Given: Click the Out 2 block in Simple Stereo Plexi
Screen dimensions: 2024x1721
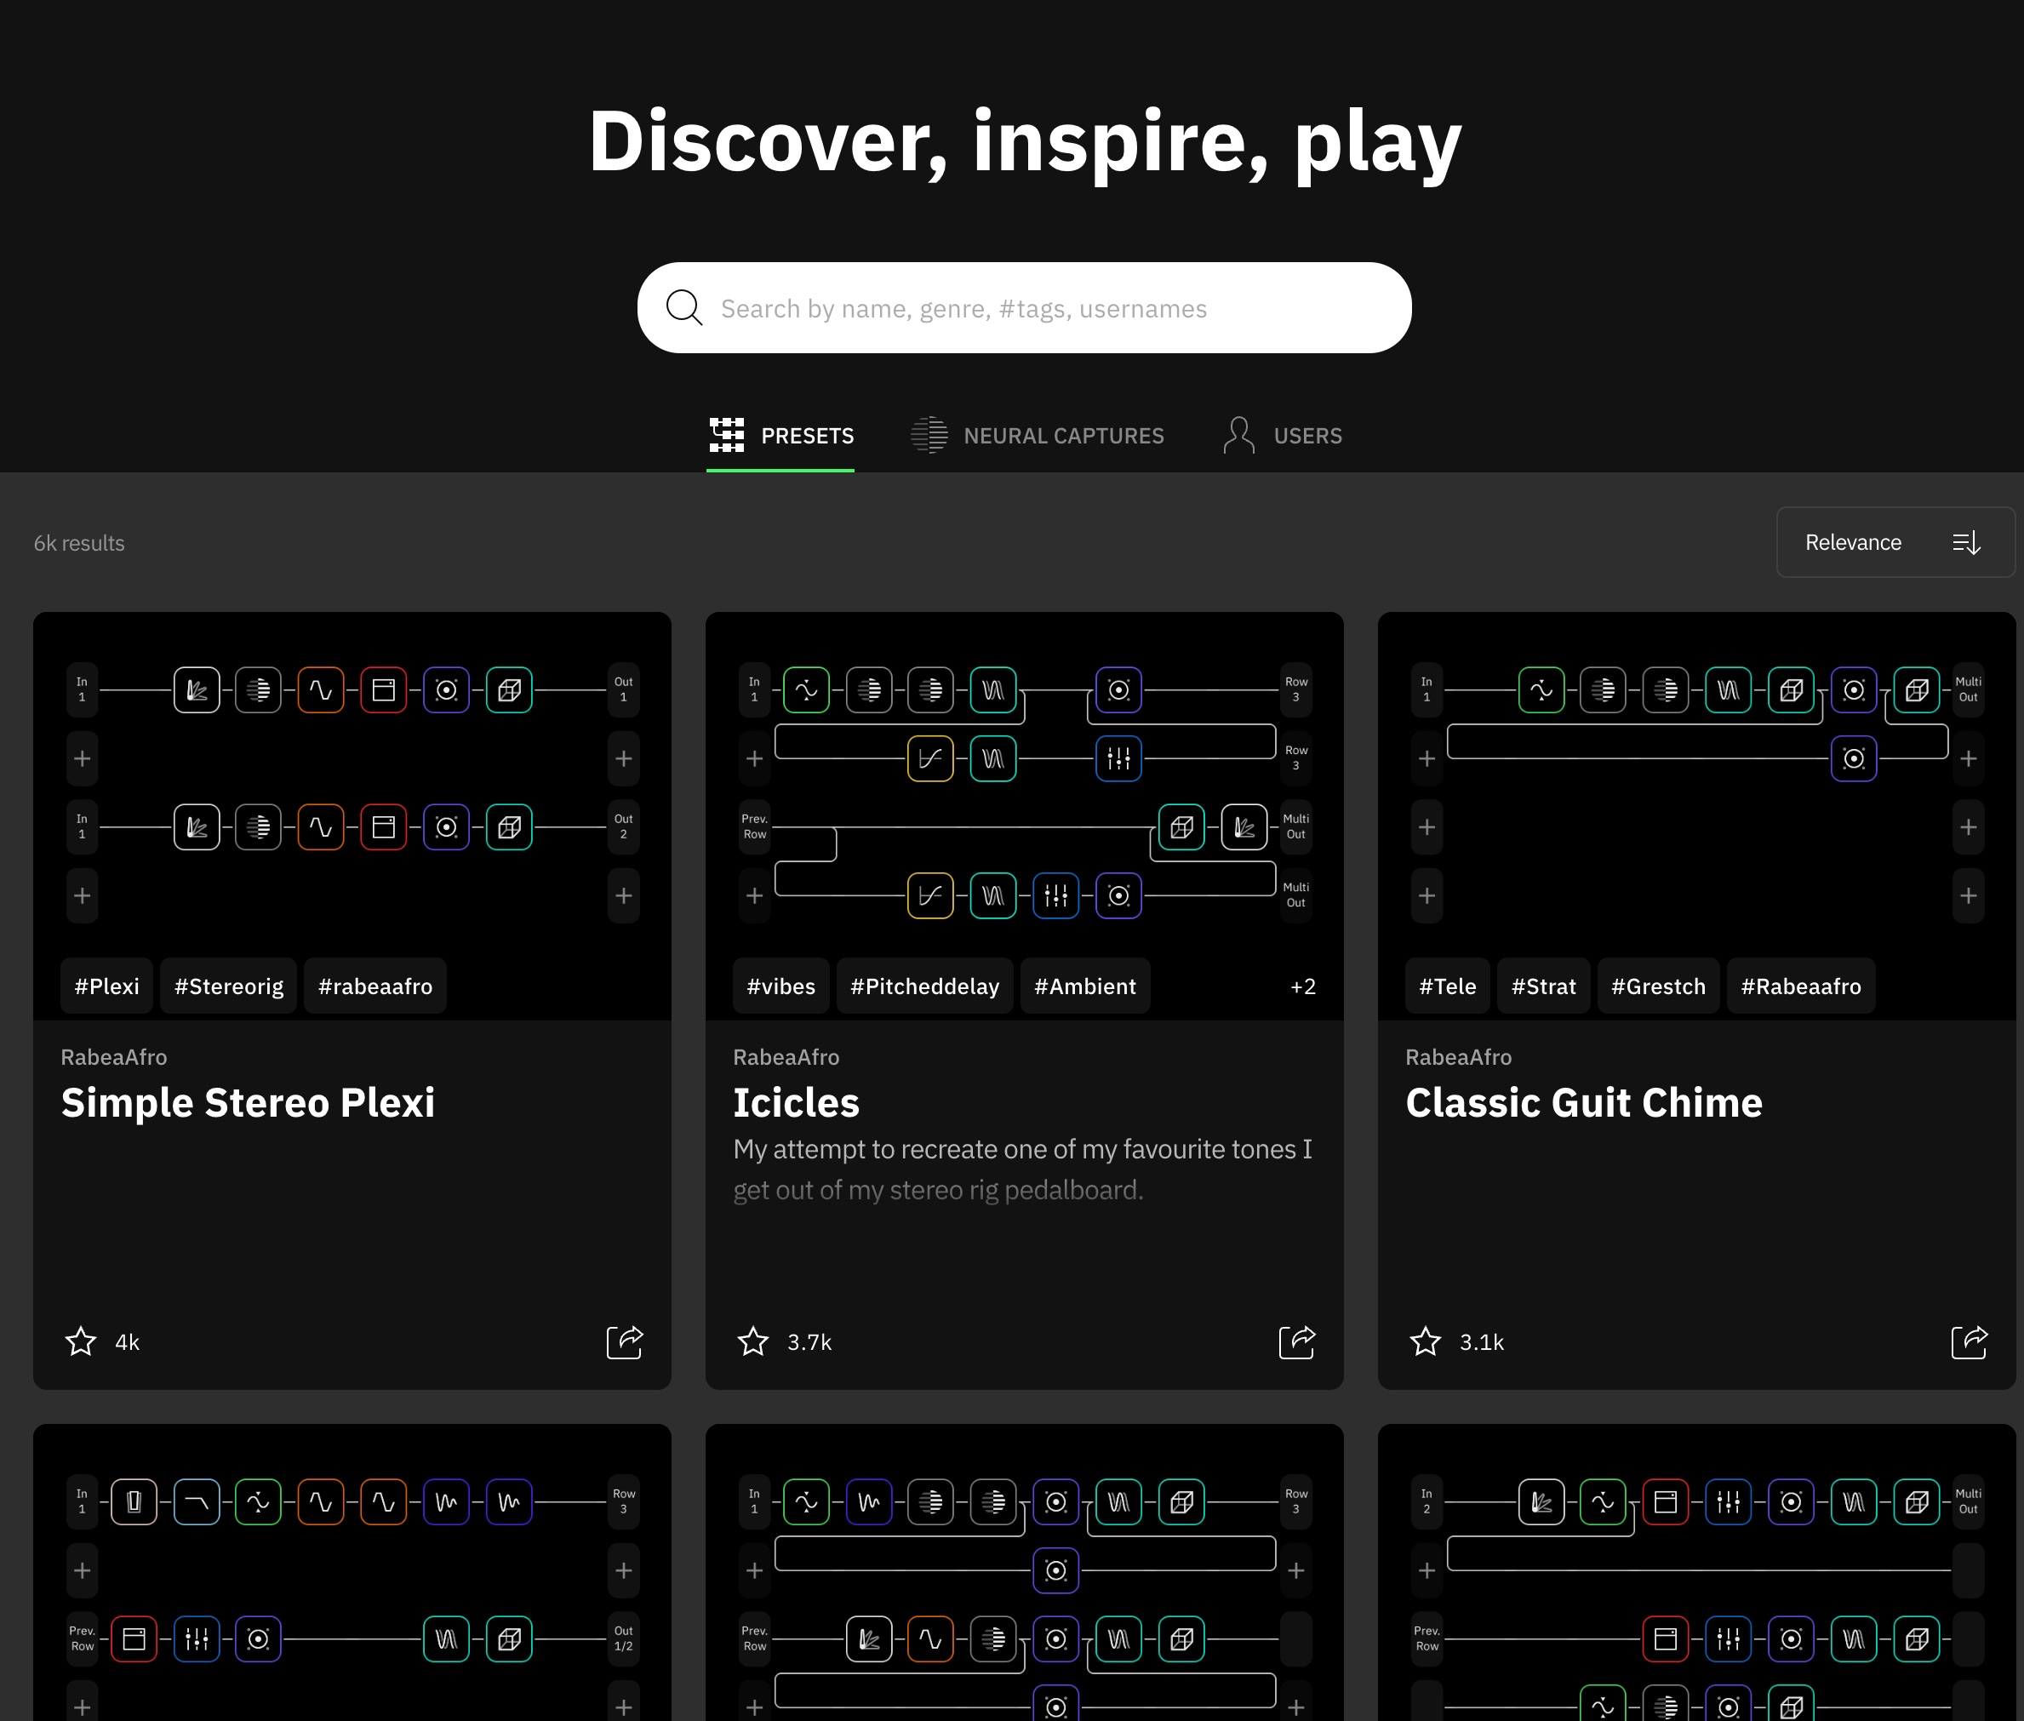Looking at the screenshot, I should point(623,826).
